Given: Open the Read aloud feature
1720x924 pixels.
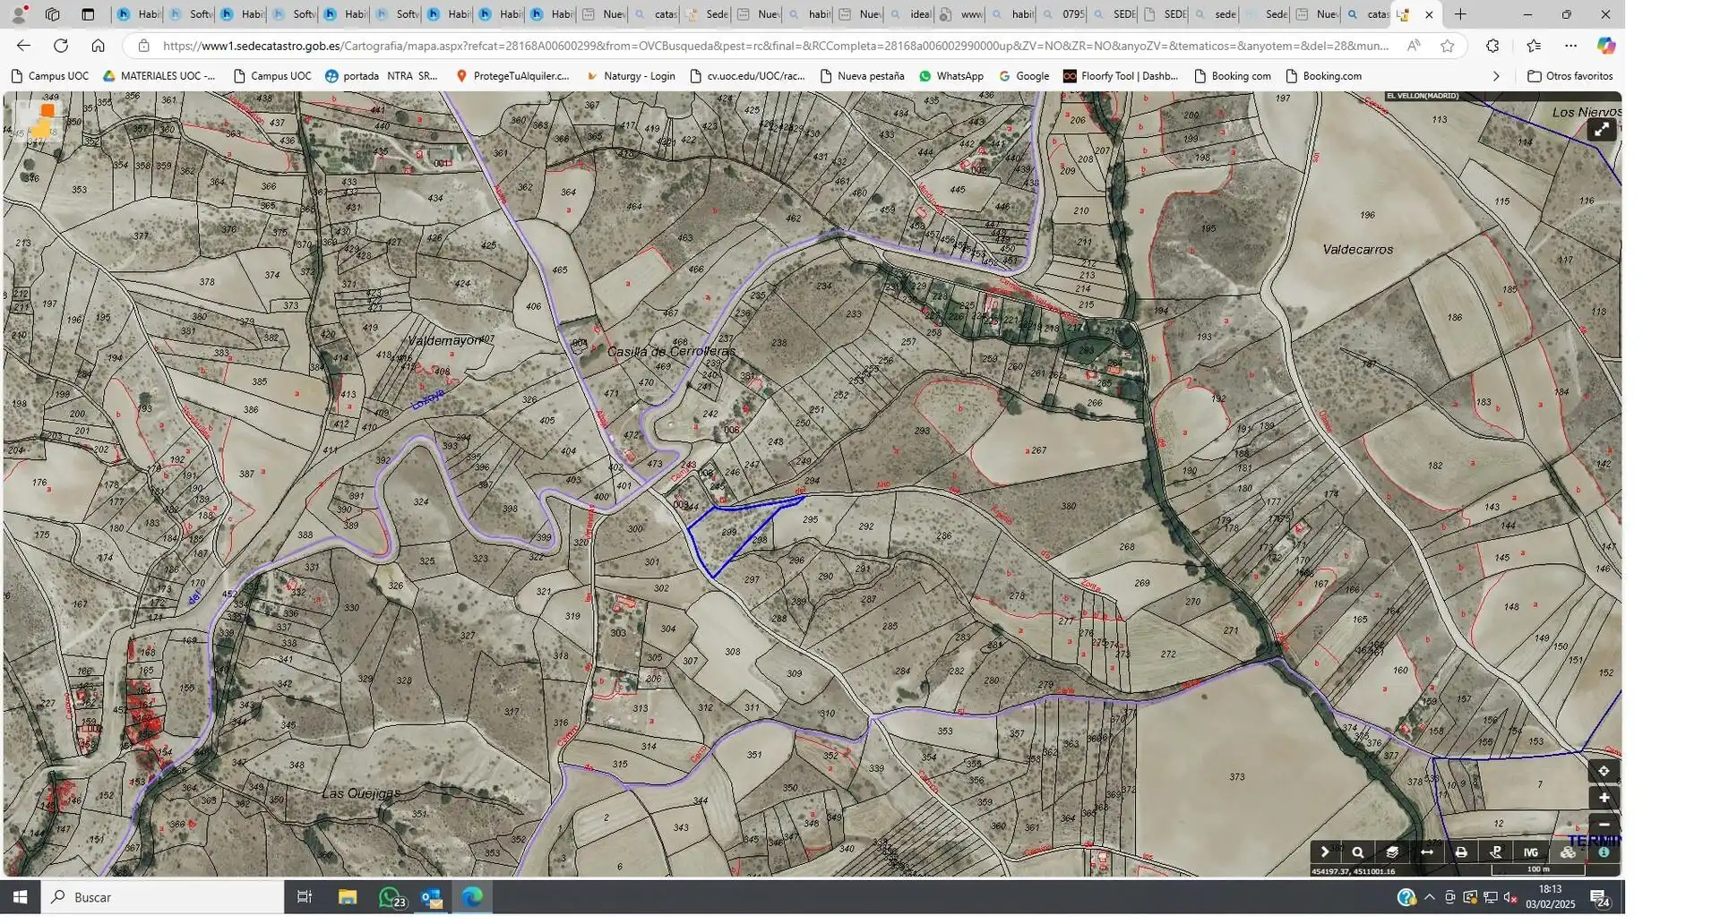Looking at the screenshot, I should coord(1414,46).
